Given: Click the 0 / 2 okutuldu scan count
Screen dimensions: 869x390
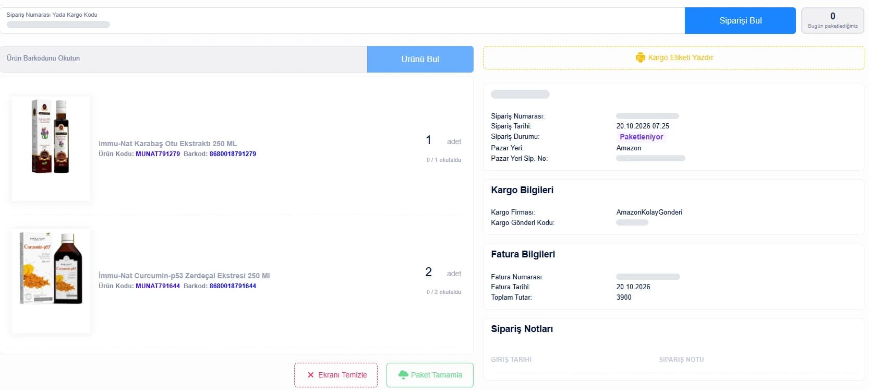Looking at the screenshot, I should 444,292.
